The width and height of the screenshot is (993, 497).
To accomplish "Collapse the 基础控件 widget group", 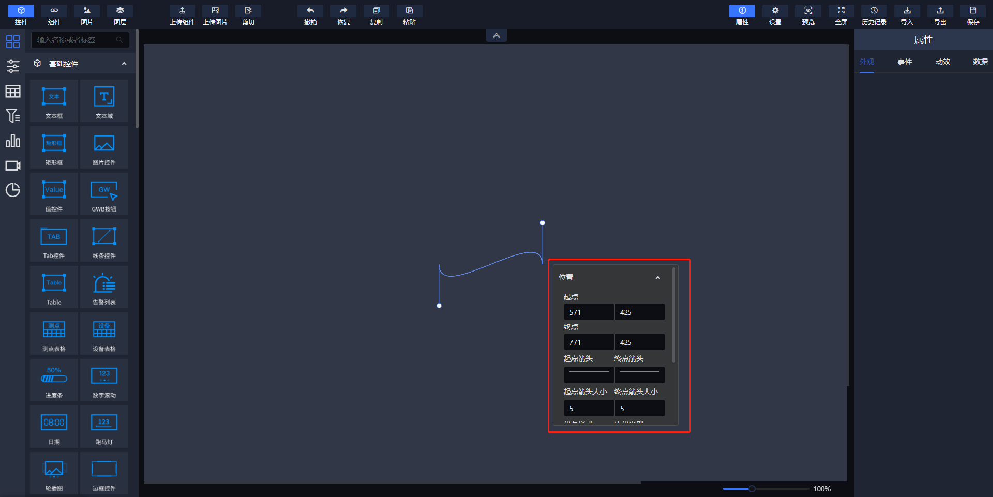I will [x=124, y=64].
